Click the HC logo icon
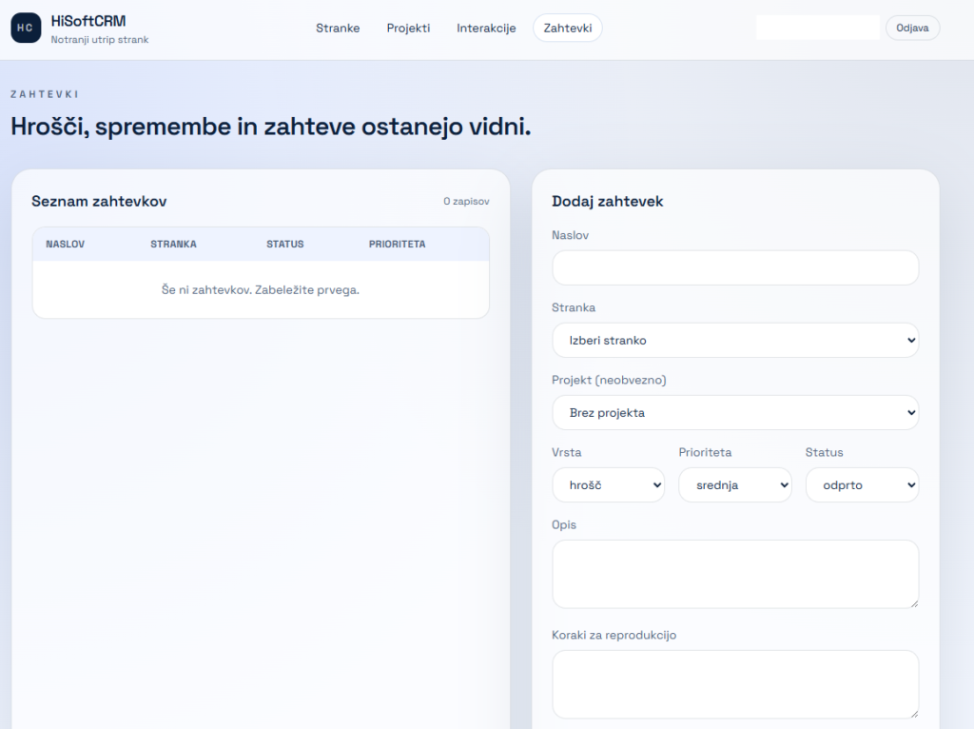The width and height of the screenshot is (974, 729). (x=26, y=28)
